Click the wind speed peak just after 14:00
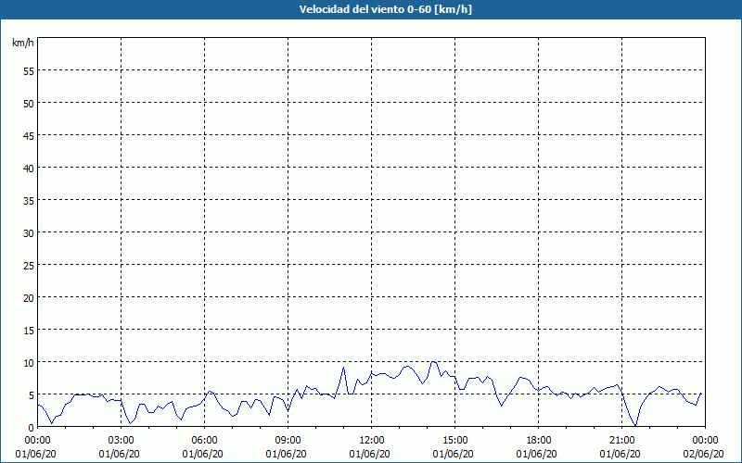Viewport: 742px width, 463px height. coord(433,361)
